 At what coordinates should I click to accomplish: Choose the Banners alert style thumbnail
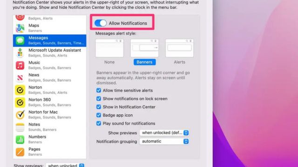(x=144, y=48)
